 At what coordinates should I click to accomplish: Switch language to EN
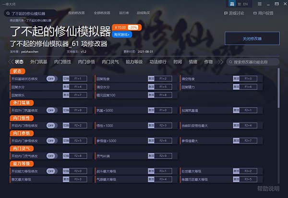(245, 4)
